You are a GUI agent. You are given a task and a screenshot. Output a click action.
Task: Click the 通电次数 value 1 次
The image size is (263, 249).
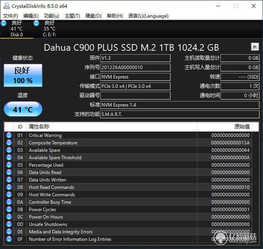pos(240,86)
